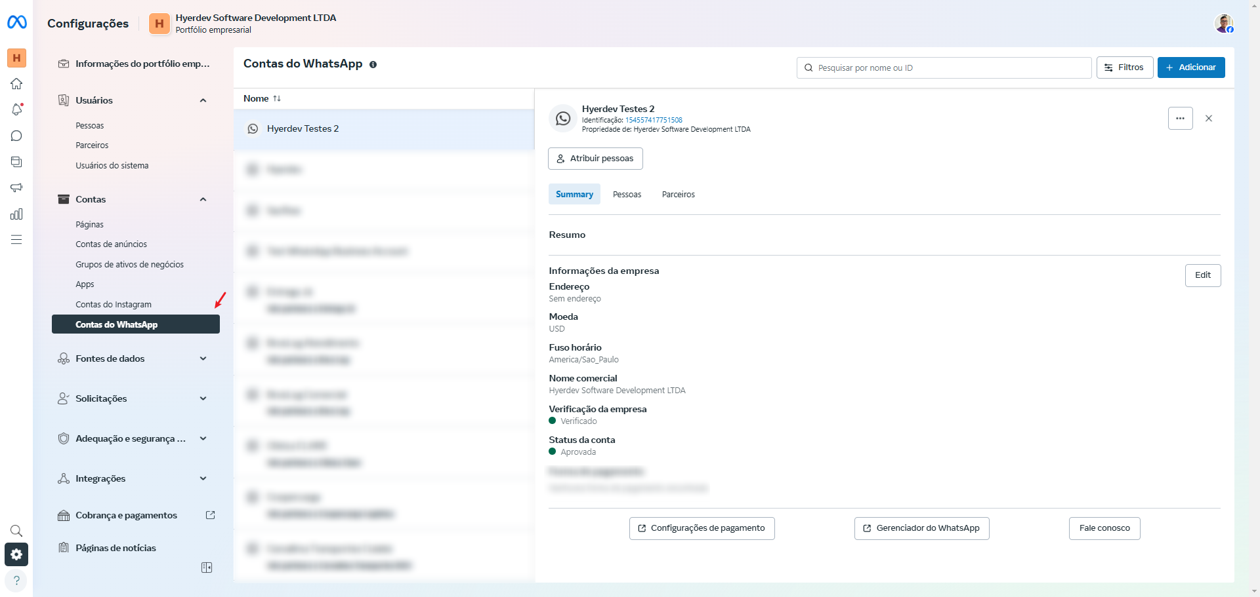Expand the Fontes de dados section
This screenshot has width=1260, height=597.
coord(203,358)
